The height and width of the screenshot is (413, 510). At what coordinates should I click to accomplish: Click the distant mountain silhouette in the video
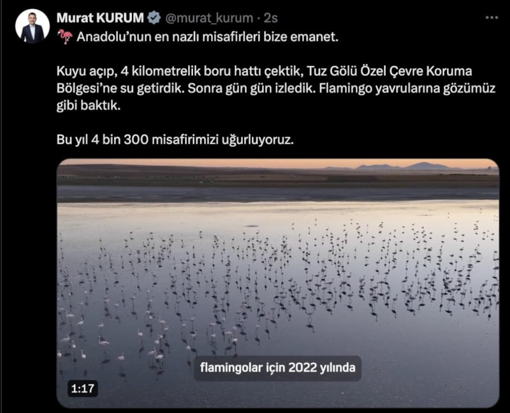click(404, 166)
